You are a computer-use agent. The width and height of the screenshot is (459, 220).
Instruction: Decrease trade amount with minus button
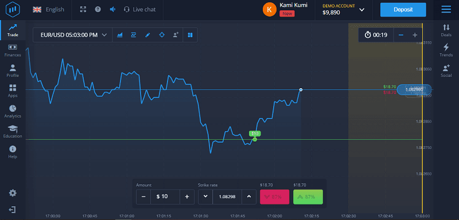[x=143, y=197]
